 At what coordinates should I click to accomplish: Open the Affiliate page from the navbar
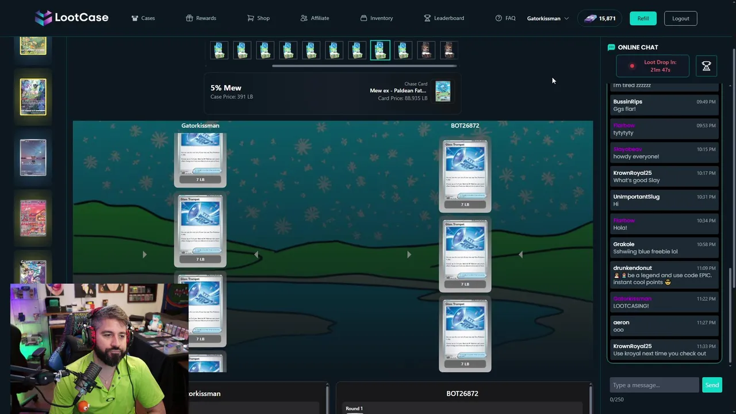coord(315,18)
